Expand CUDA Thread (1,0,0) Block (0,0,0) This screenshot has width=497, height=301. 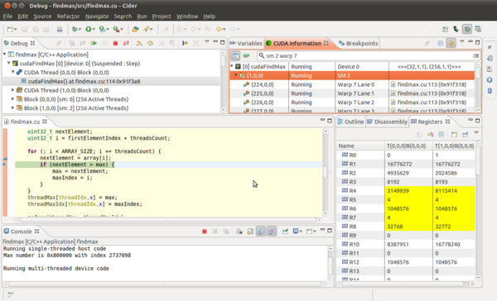13,90
